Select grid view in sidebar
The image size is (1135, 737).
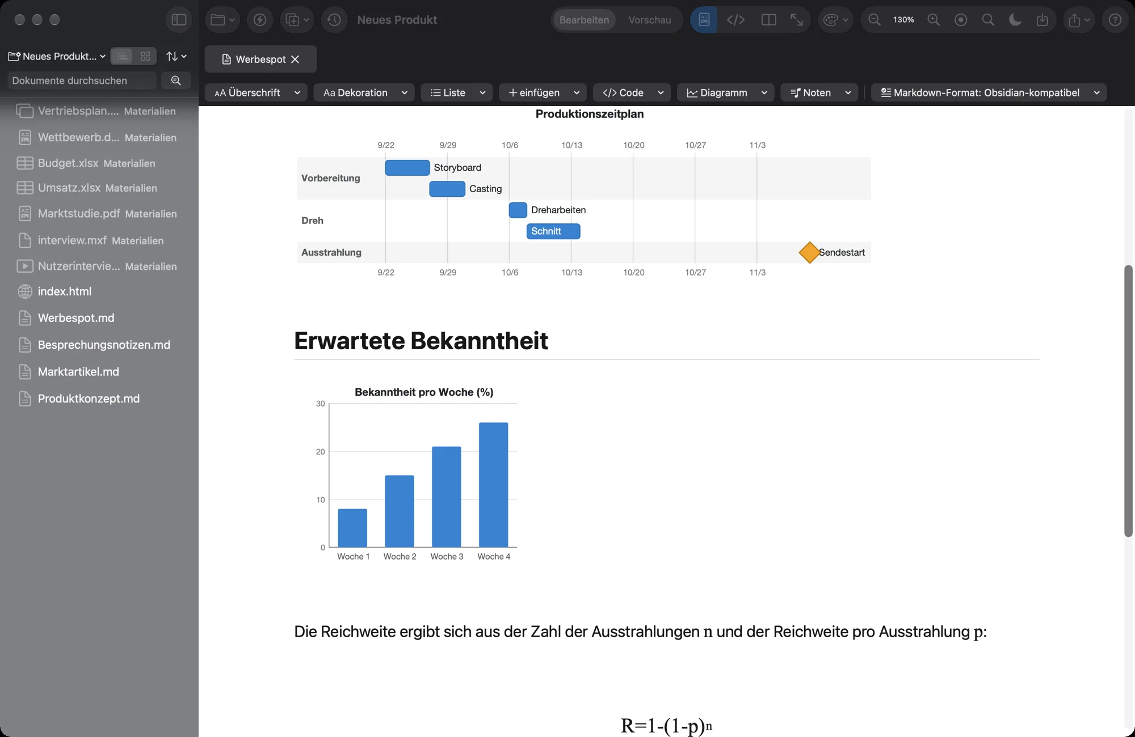145,56
